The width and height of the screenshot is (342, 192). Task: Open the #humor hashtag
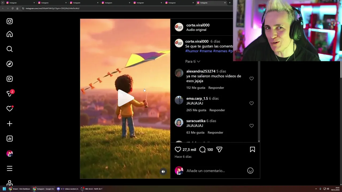pos(192,51)
